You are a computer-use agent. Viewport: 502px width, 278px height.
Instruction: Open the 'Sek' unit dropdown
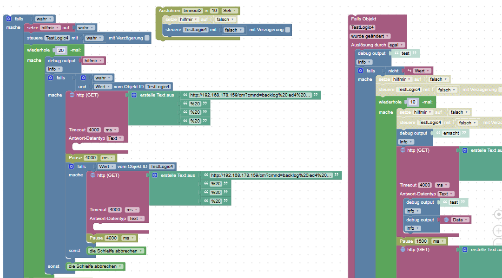pyautogui.click(x=229, y=11)
